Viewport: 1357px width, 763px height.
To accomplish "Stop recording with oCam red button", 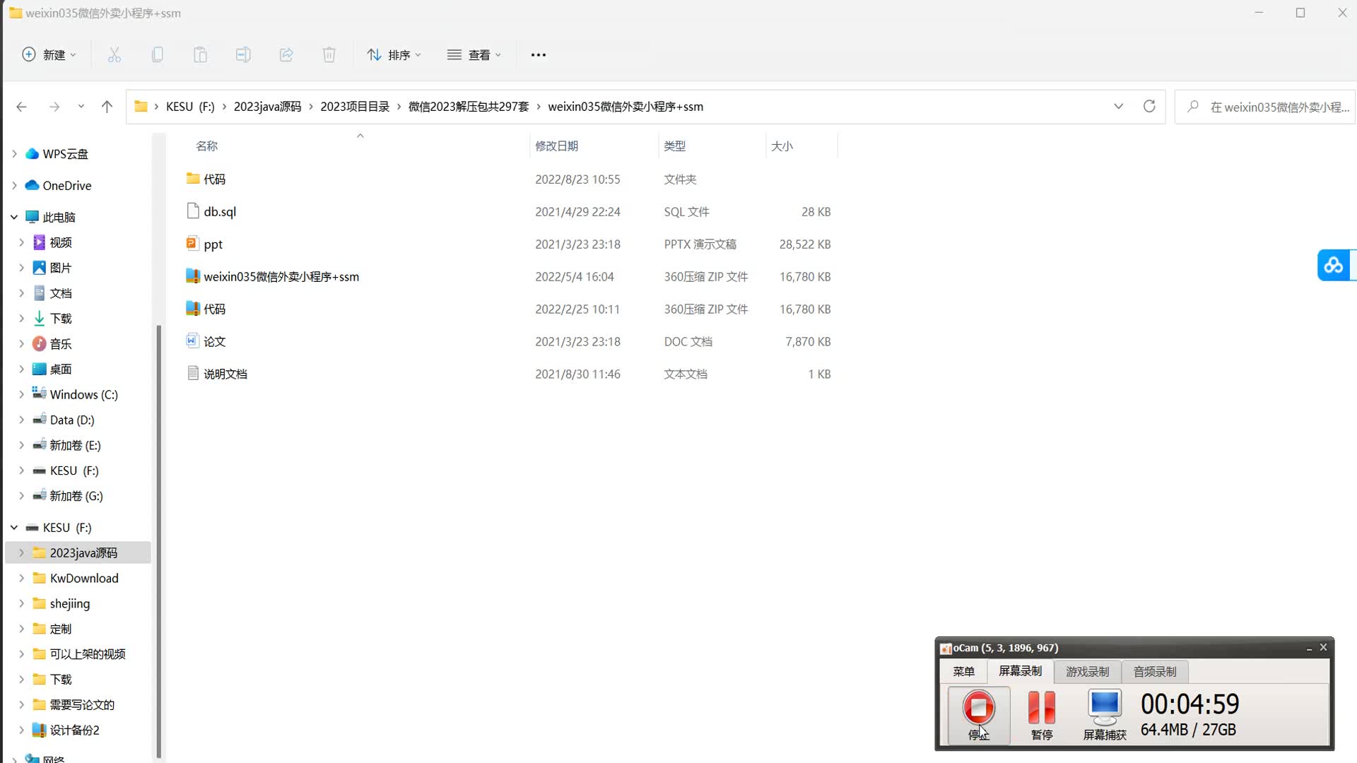I will coord(979,708).
